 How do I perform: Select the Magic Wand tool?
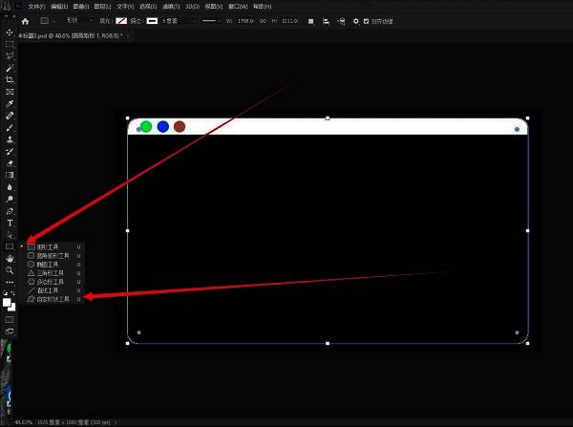10,69
